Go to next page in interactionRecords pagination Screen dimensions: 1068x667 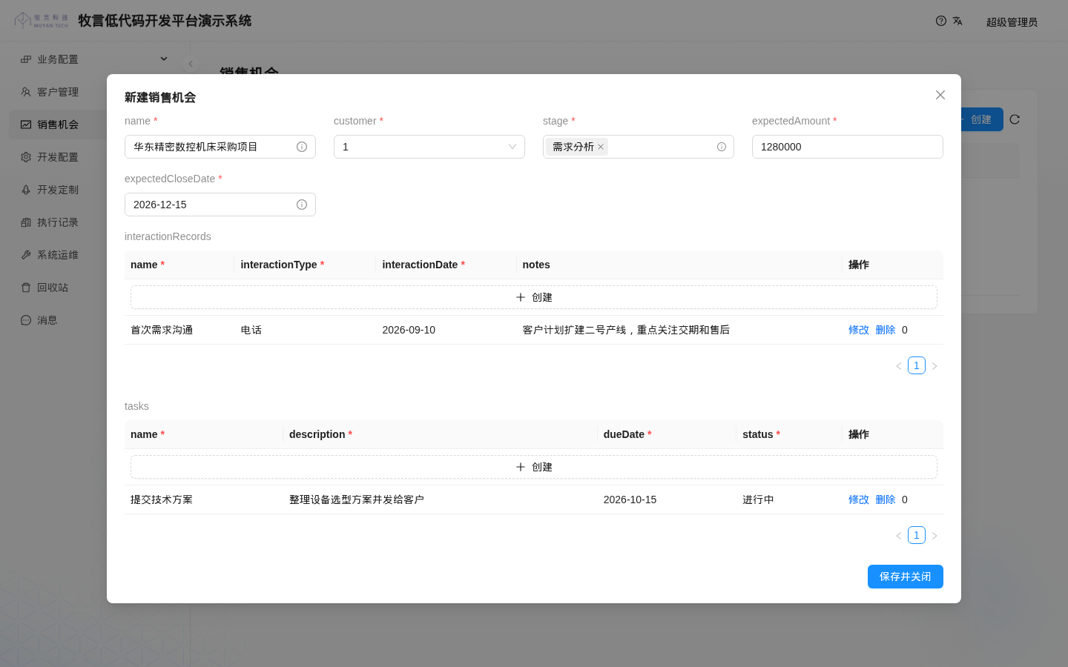[x=934, y=366]
